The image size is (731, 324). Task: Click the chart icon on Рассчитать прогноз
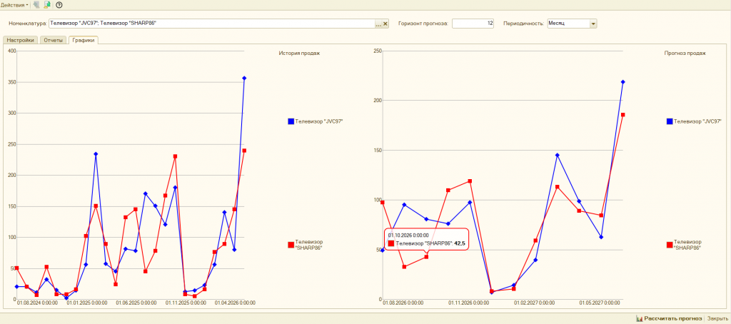coord(639,318)
